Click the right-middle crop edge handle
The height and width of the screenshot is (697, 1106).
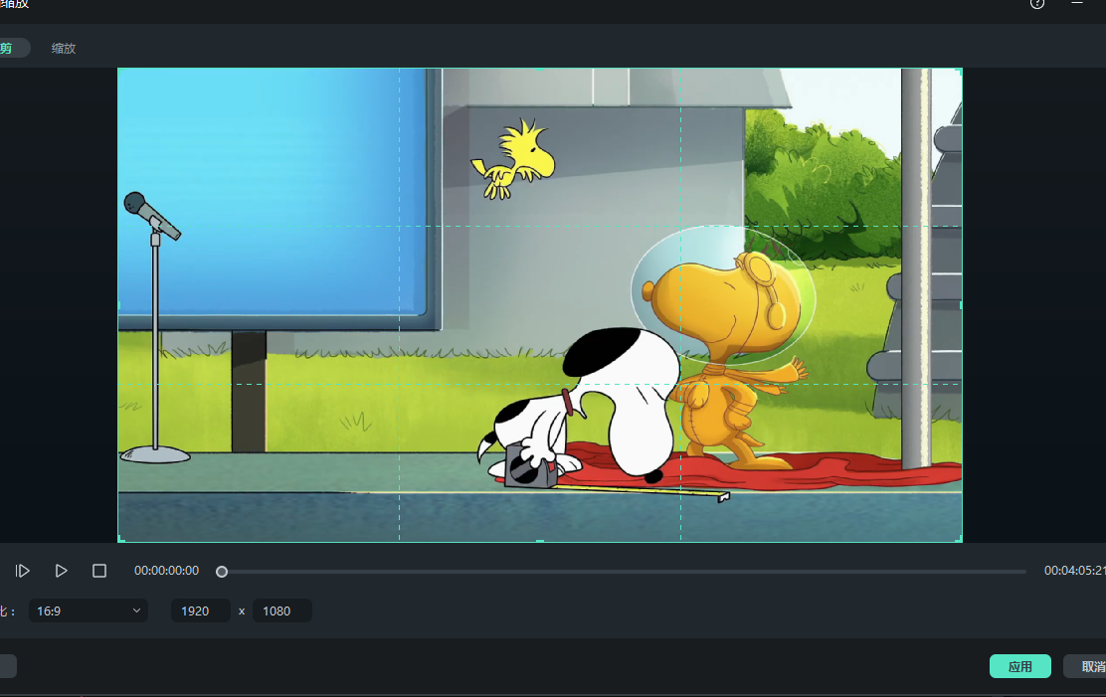pyautogui.click(x=961, y=305)
